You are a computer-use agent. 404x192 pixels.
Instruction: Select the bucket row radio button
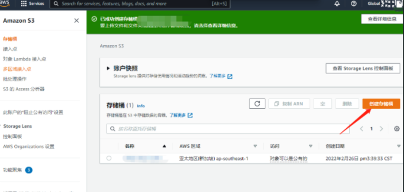109,158
